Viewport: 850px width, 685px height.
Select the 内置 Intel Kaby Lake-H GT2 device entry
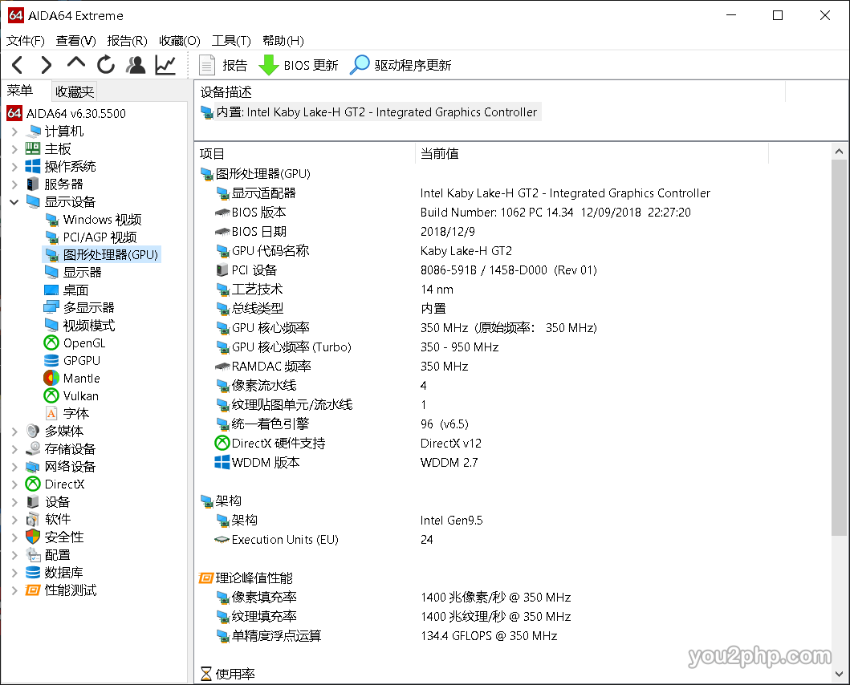pos(371,112)
